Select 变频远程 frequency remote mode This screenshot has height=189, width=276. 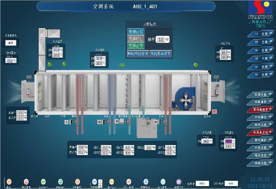pyautogui.click(x=136, y=32)
